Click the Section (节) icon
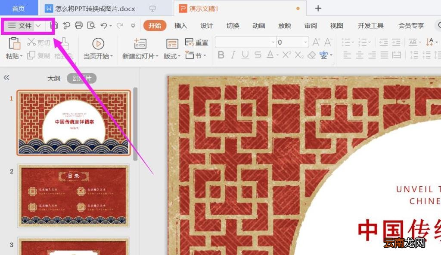This screenshot has height=255, width=441. coord(189,55)
